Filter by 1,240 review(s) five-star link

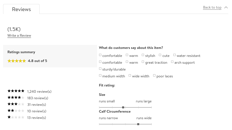[39, 91]
